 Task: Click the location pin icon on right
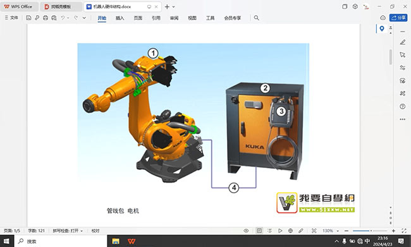pos(382,28)
